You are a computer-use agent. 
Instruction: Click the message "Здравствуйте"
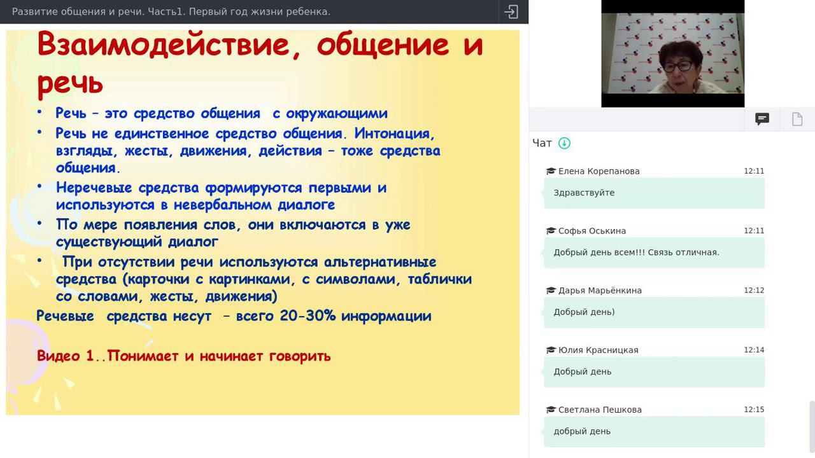[654, 193]
